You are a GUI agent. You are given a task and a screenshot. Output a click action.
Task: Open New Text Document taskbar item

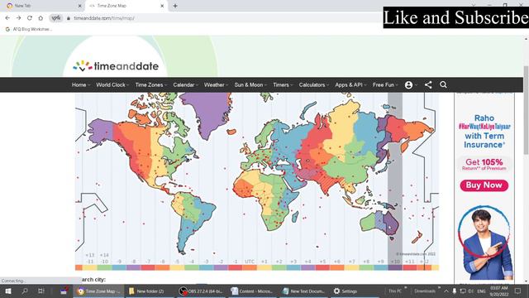pyautogui.click(x=303, y=291)
